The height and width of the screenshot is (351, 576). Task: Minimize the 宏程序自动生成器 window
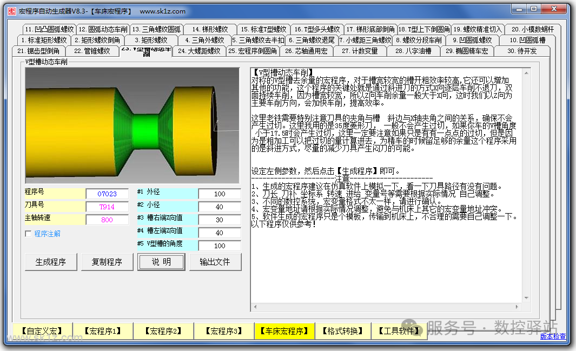coord(519,9)
